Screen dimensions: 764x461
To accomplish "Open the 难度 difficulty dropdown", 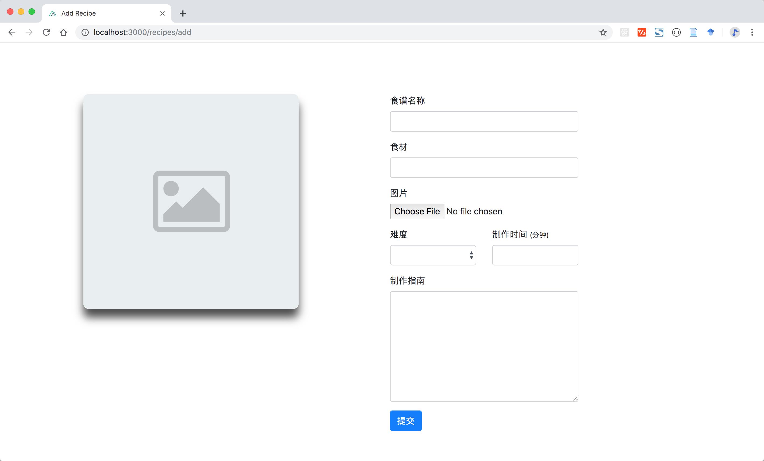I will (x=433, y=255).
